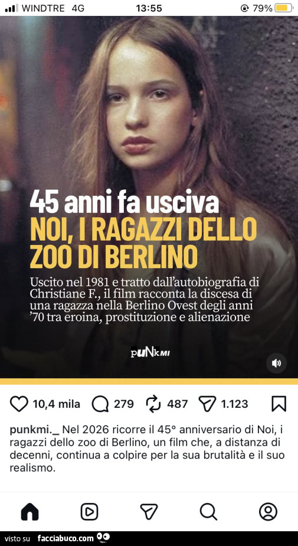Like the post with the heart icon

(19, 404)
